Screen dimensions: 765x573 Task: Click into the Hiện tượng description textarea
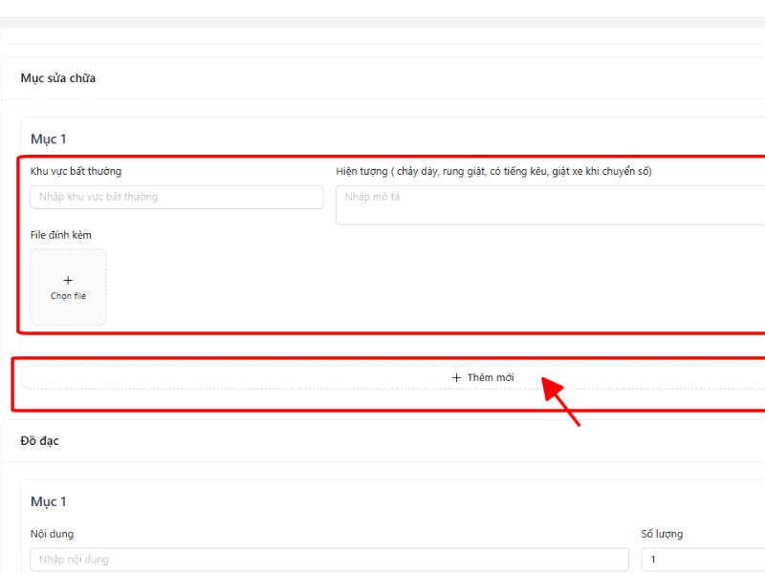(550, 204)
